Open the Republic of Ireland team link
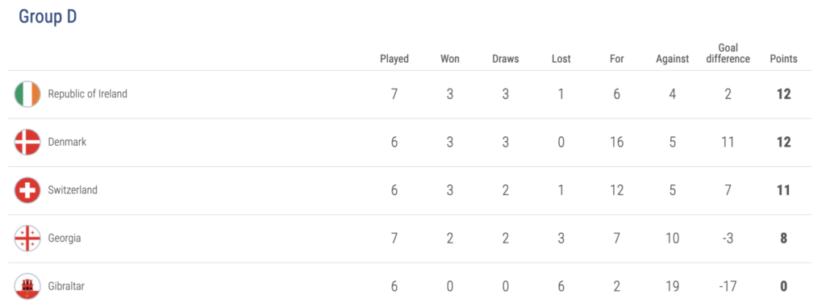 pyautogui.click(x=87, y=94)
